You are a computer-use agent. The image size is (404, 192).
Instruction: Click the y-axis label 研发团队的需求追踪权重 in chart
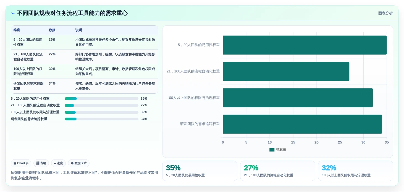coord(200,124)
